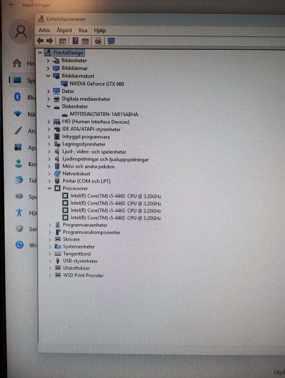Expand HID (Human Interface Devices) category
This screenshot has width=285, height=378.
[49, 122]
